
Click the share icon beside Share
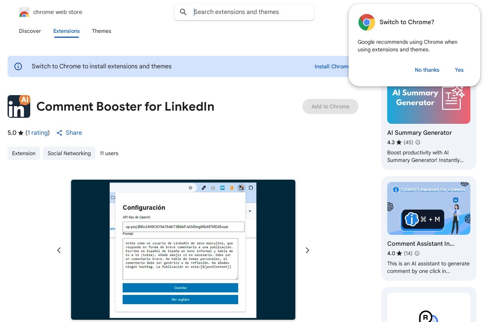click(59, 133)
